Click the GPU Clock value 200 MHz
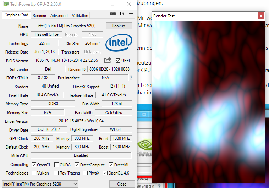The width and height of the screenshot is (269, 188). point(42,138)
